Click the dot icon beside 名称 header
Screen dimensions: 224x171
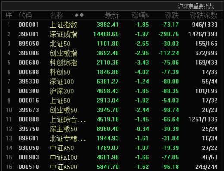coord(81,15)
